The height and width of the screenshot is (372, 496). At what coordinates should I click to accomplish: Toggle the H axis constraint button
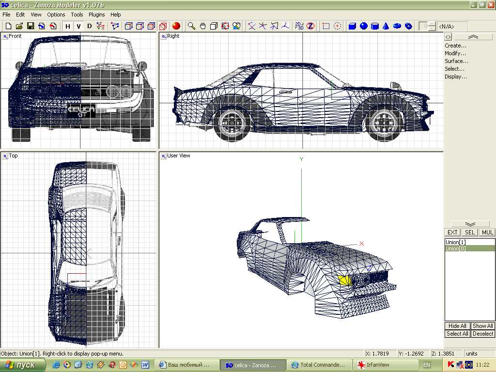(x=67, y=26)
